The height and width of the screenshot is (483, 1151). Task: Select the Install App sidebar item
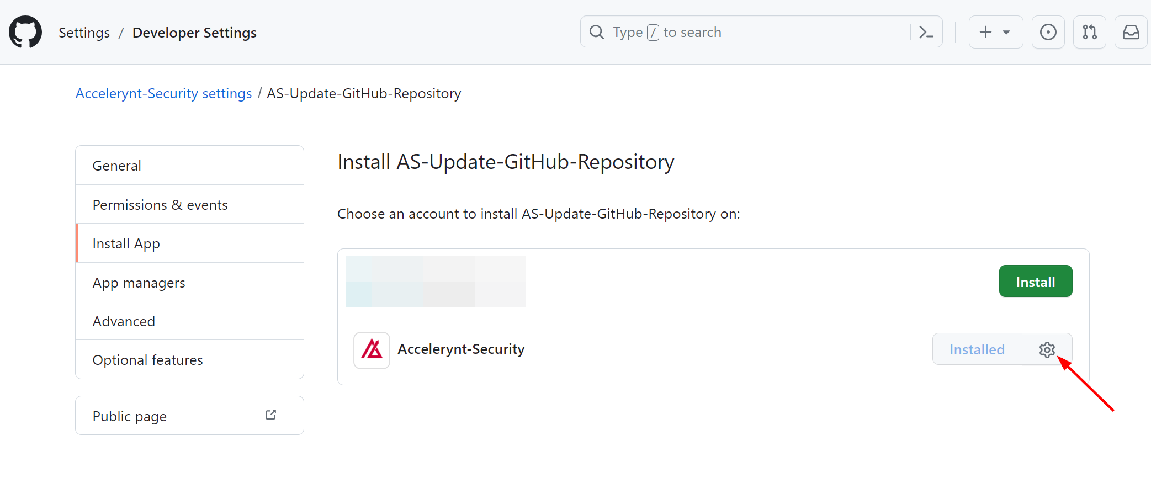tap(189, 243)
